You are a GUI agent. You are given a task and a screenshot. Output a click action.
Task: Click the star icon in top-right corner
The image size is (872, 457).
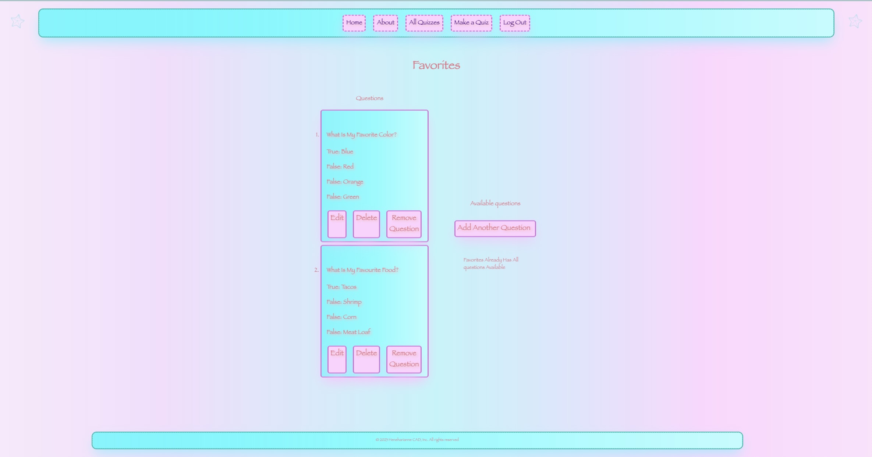pyautogui.click(x=855, y=21)
